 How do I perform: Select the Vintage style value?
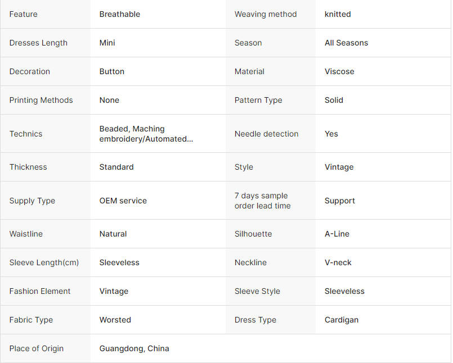[x=339, y=167]
